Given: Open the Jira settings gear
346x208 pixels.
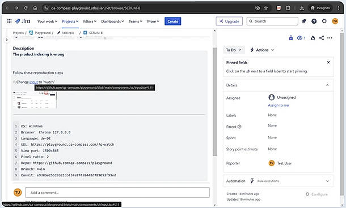Looking at the screenshot, I should click(324, 21).
